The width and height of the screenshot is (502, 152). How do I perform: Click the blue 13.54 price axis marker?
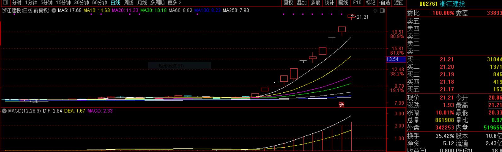tap(393, 59)
